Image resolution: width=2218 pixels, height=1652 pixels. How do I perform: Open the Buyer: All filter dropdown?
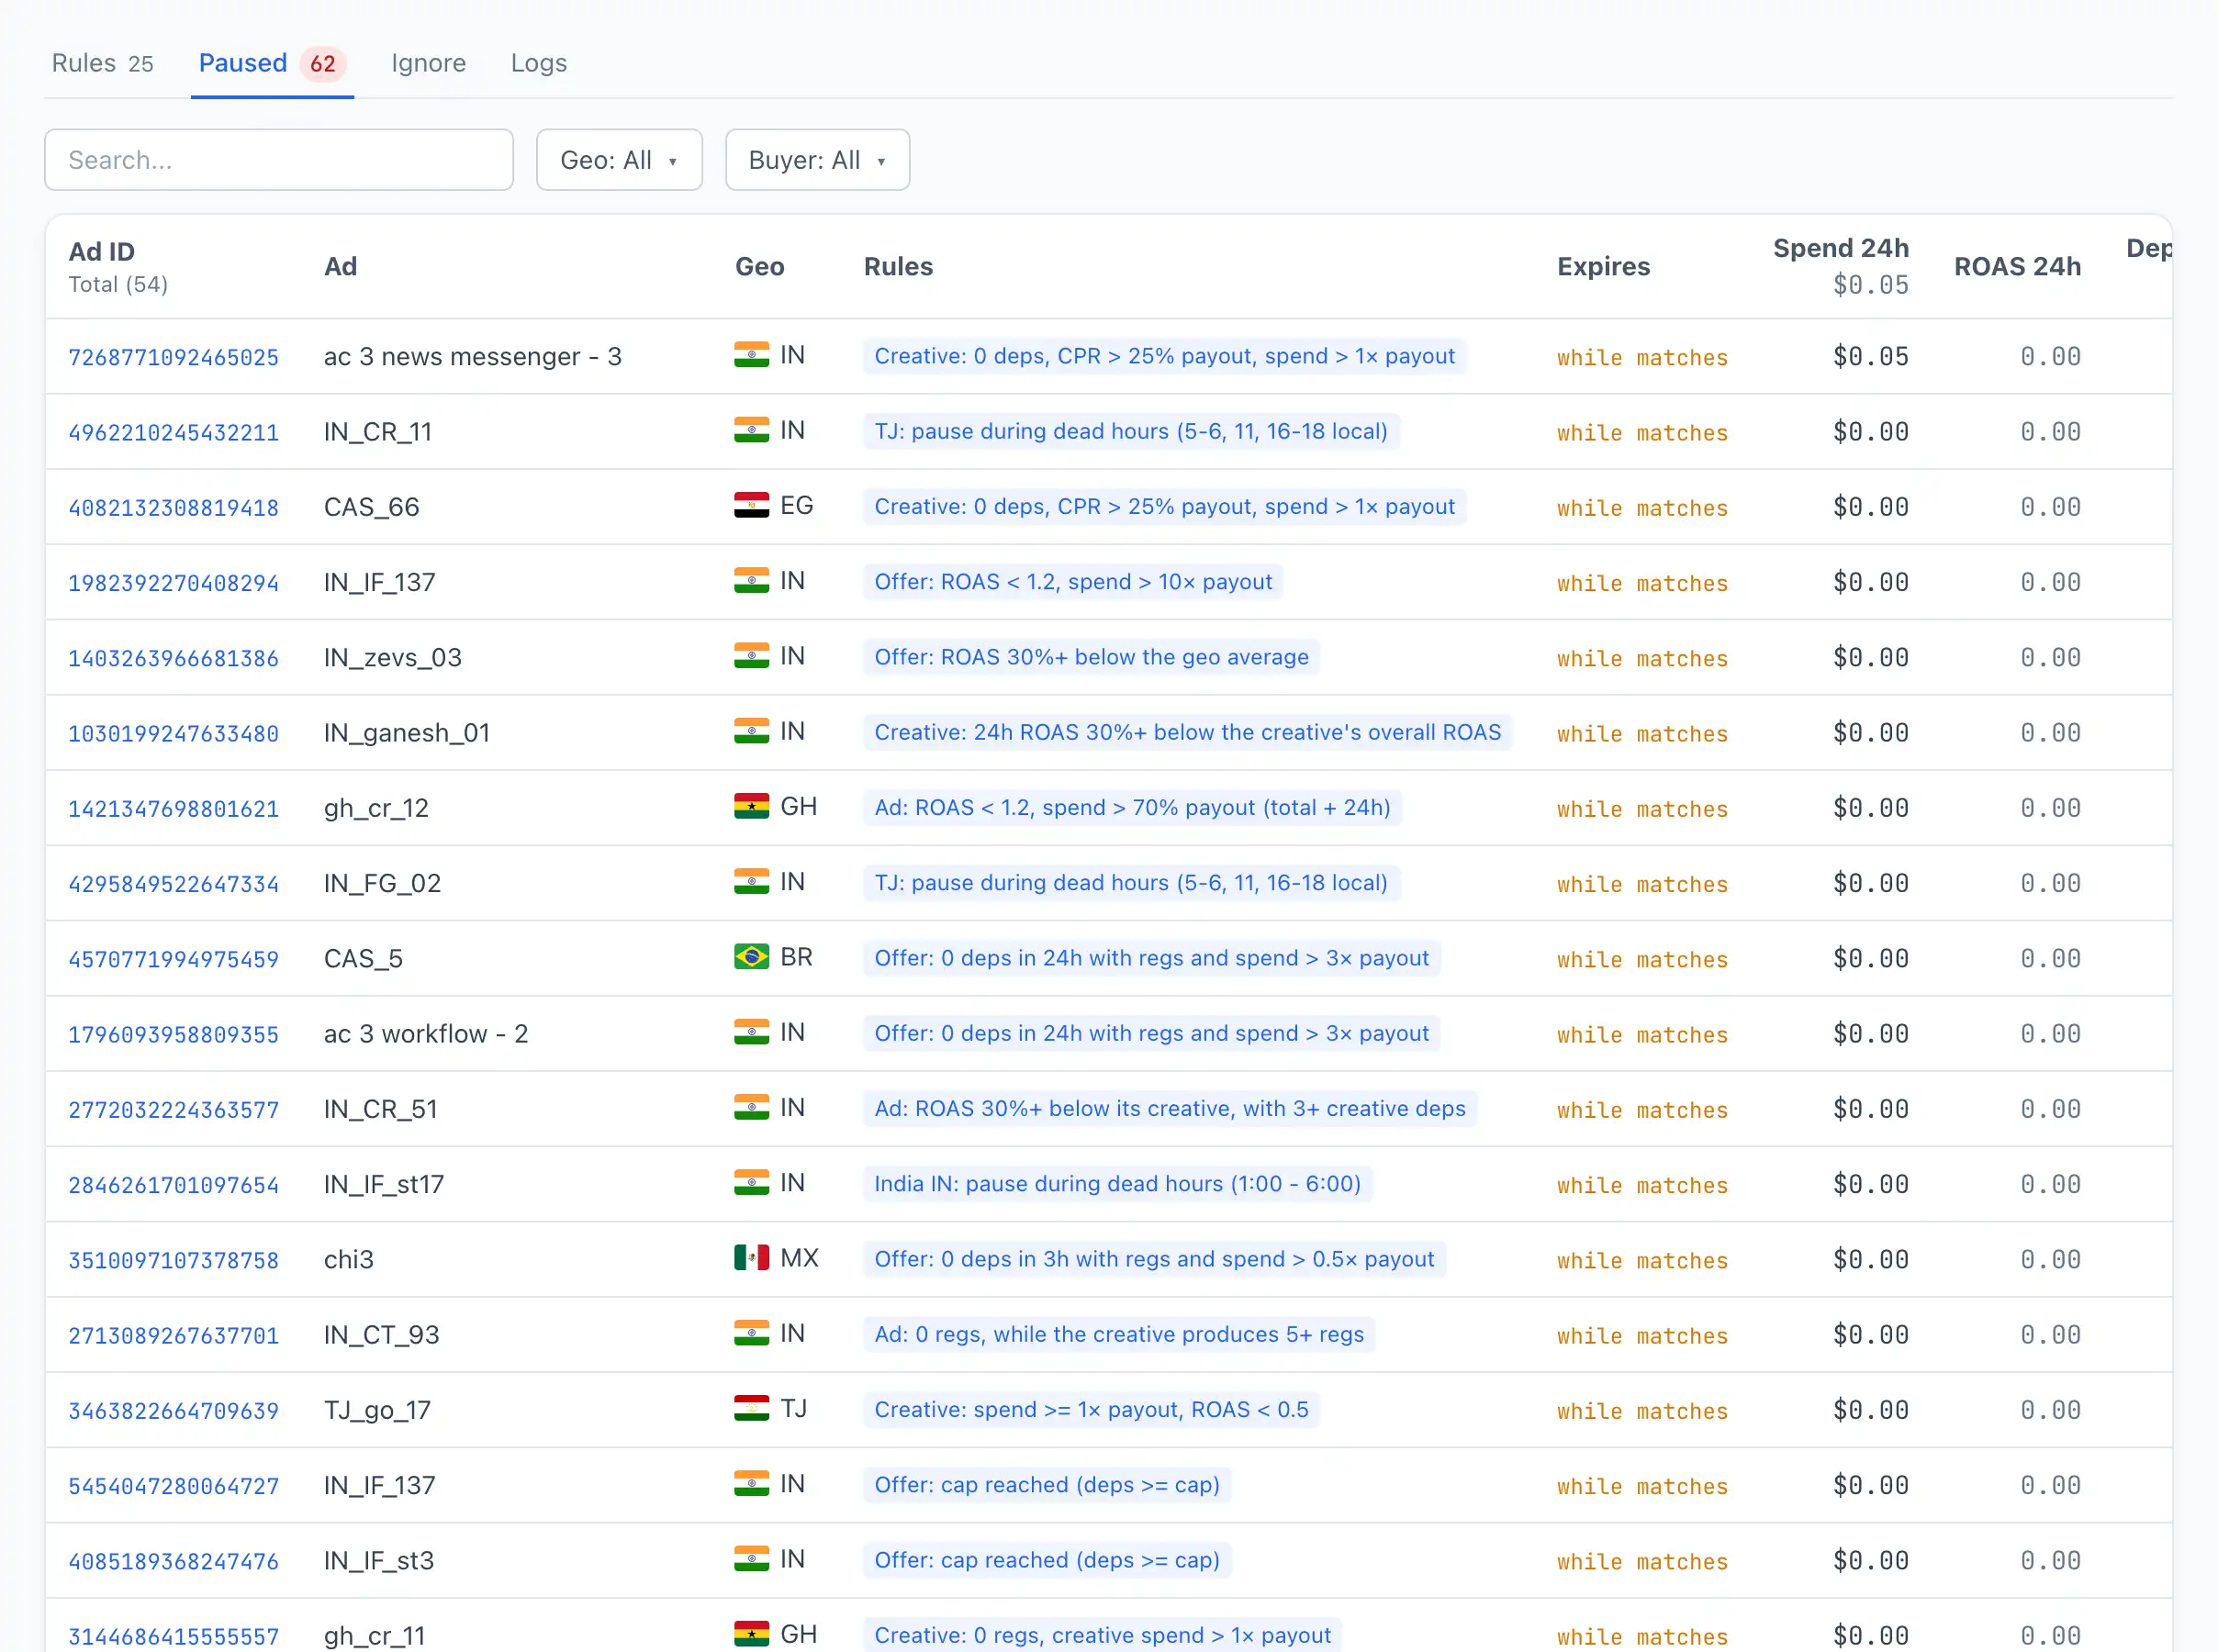click(817, 160)
